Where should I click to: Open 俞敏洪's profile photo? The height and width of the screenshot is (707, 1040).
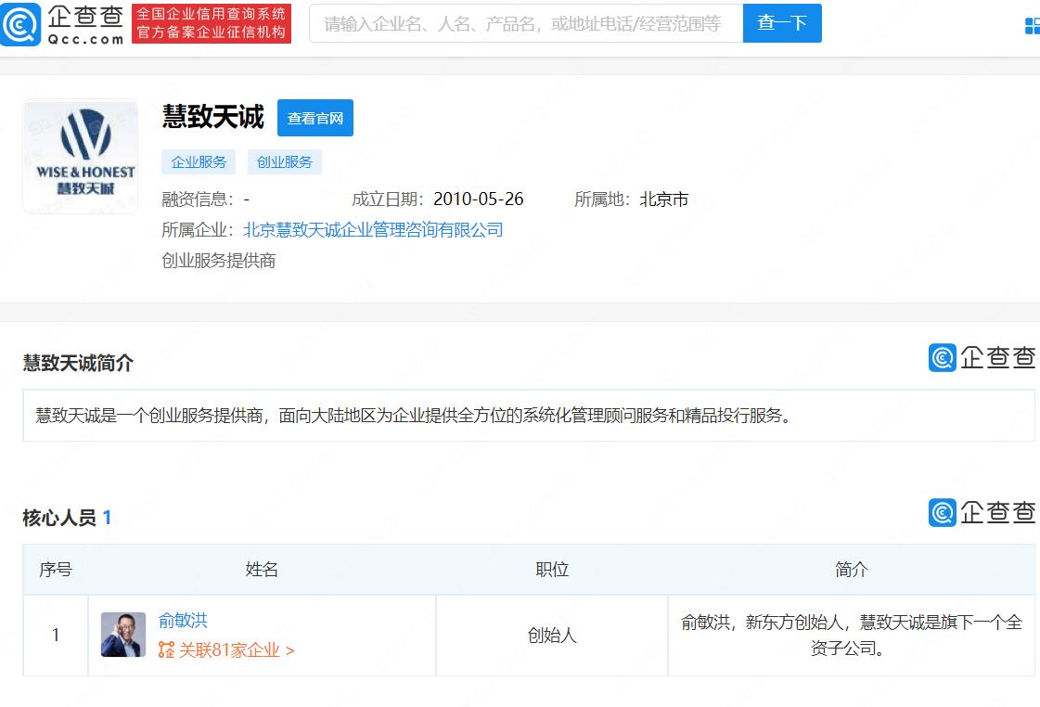[123, 635]
